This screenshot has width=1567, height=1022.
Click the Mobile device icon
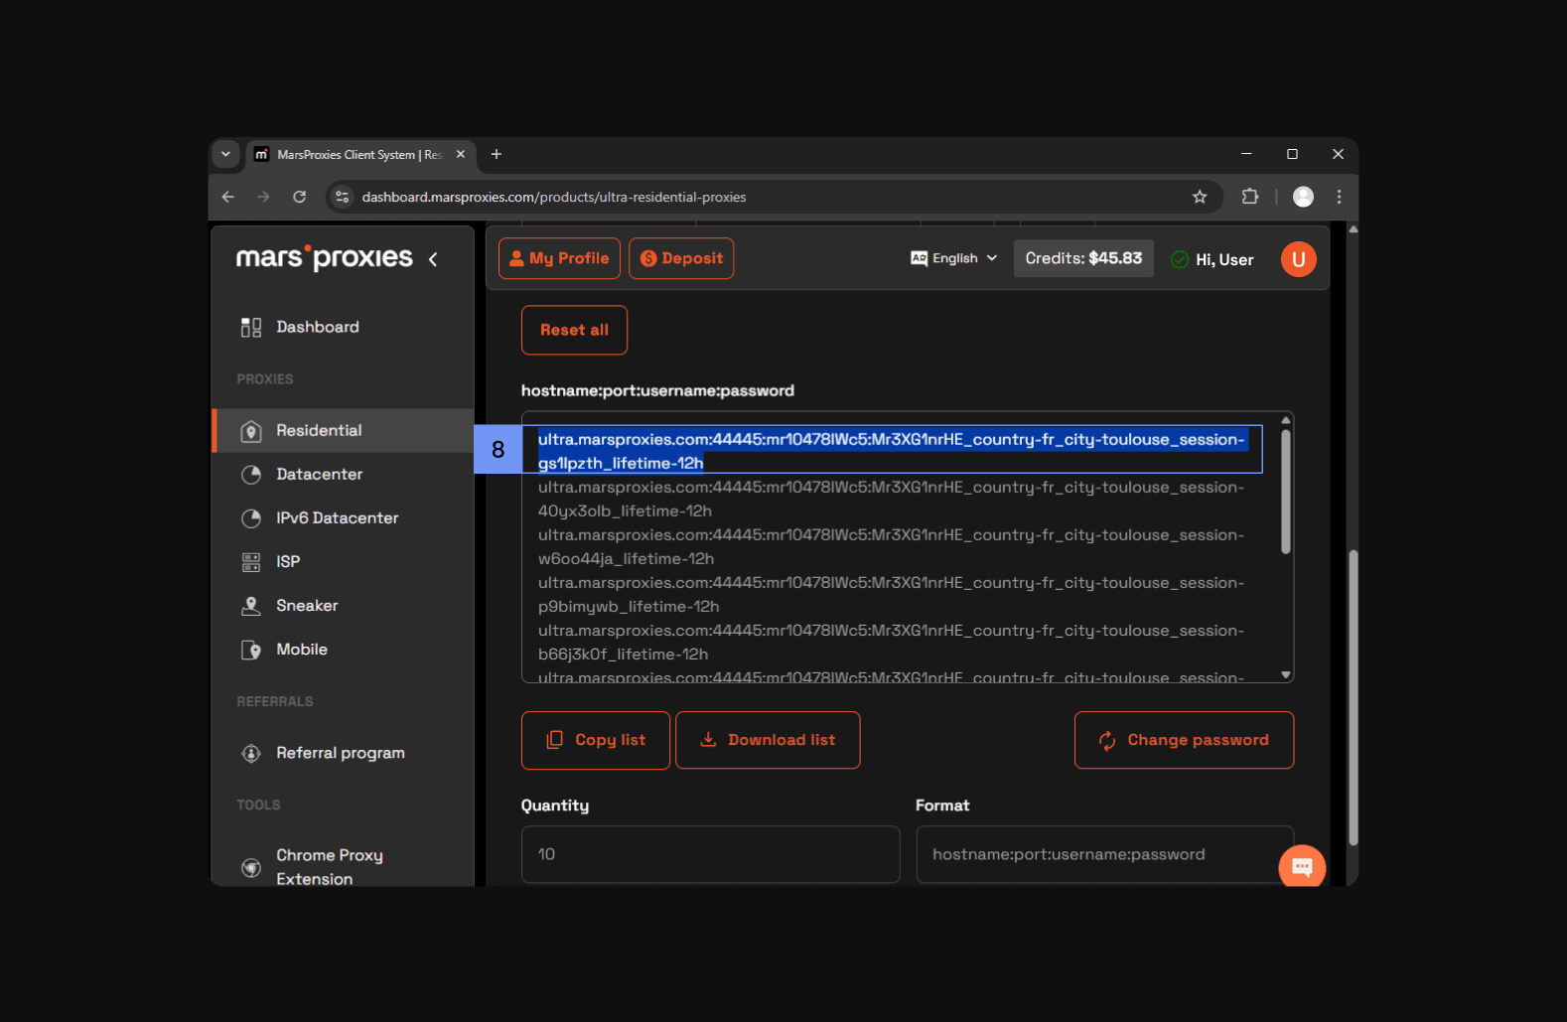coord(251,650)
